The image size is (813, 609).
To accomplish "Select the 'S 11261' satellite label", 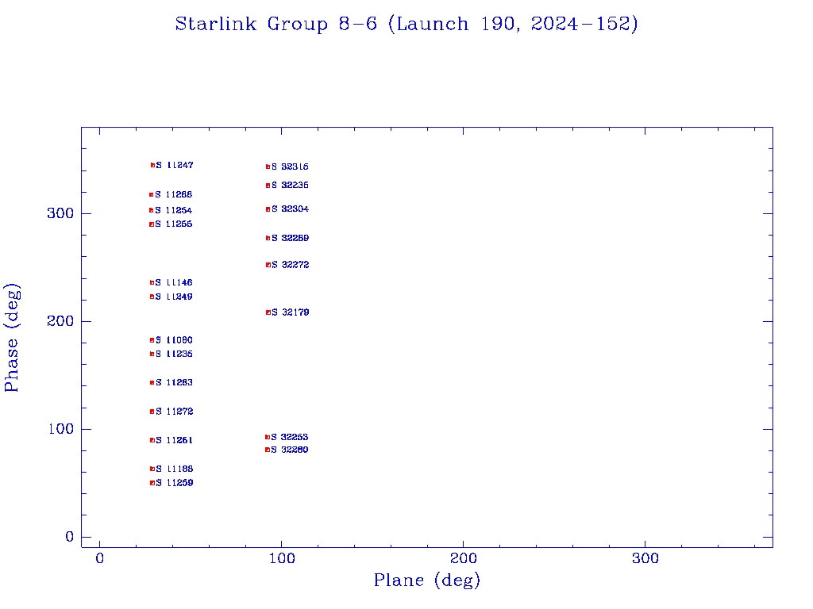I will click(x=174, y=440).
